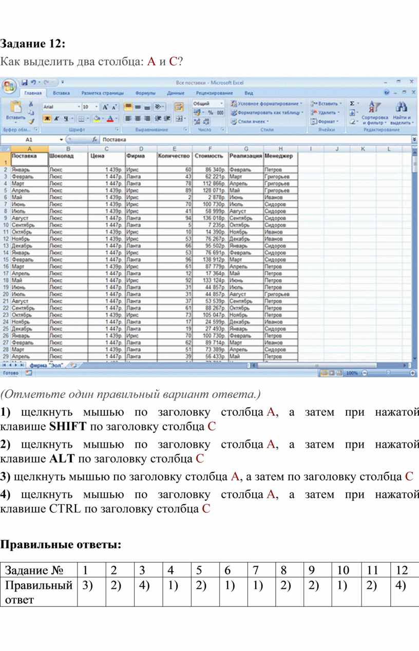Pick the yellow fill color button

98,119
